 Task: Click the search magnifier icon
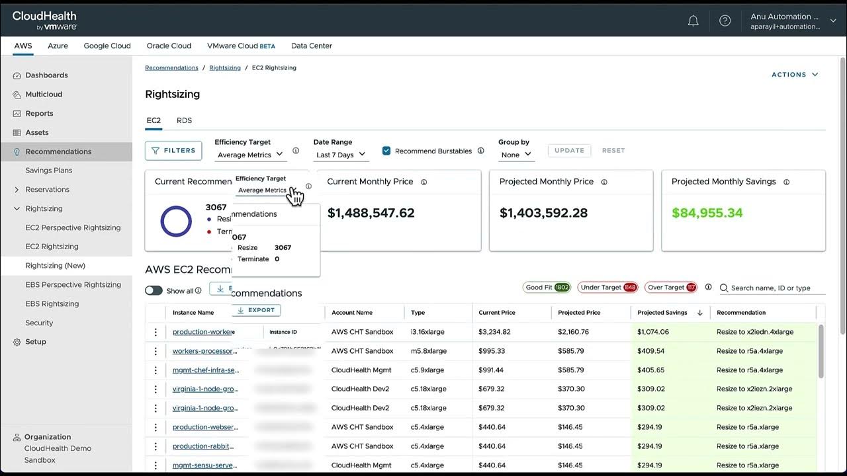724,288
